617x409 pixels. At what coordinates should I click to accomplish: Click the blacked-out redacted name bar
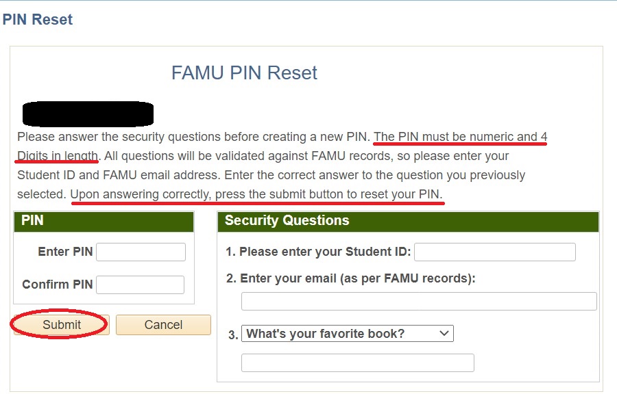tap(88, 114)
